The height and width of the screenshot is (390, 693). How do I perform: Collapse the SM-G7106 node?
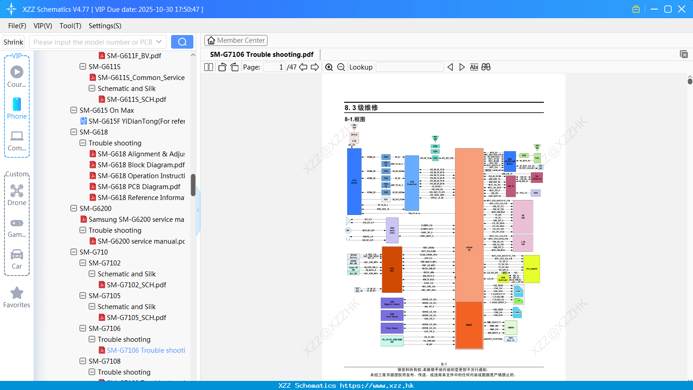[x=83, y=328]
